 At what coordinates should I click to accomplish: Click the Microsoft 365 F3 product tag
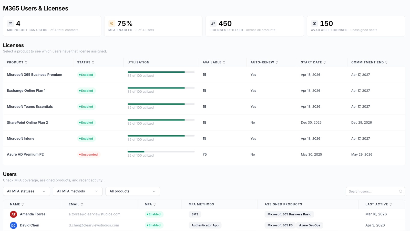280,225
